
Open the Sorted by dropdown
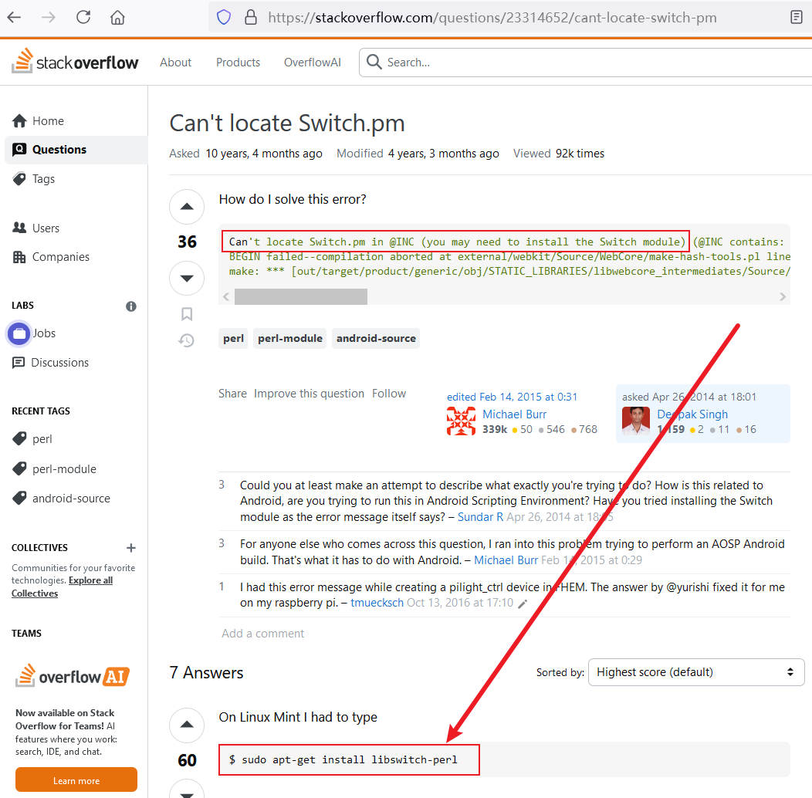tap(695, 672)
